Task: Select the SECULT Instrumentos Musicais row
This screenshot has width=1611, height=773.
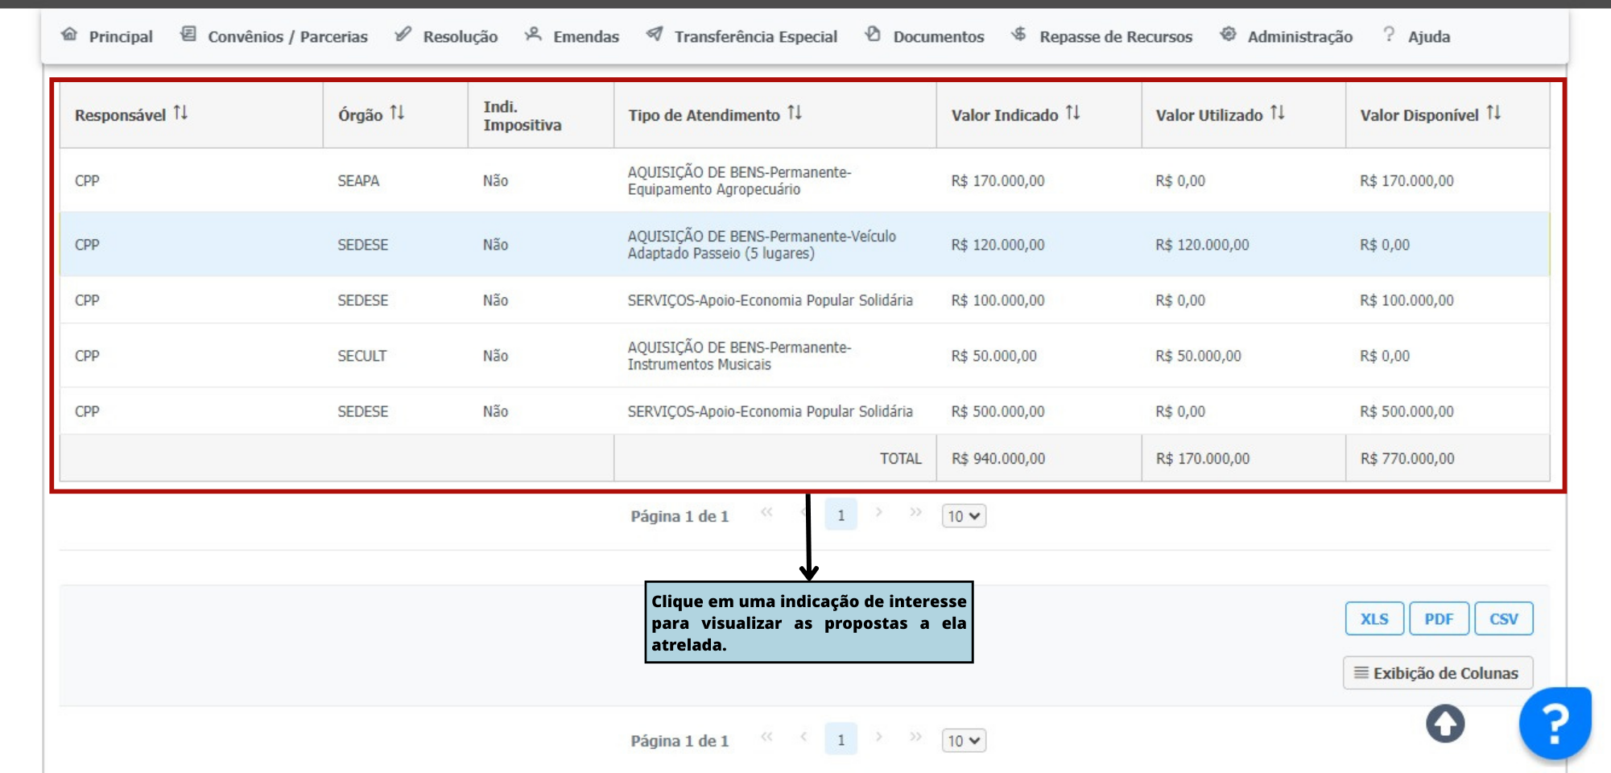Action: click(x=738, y=356)
